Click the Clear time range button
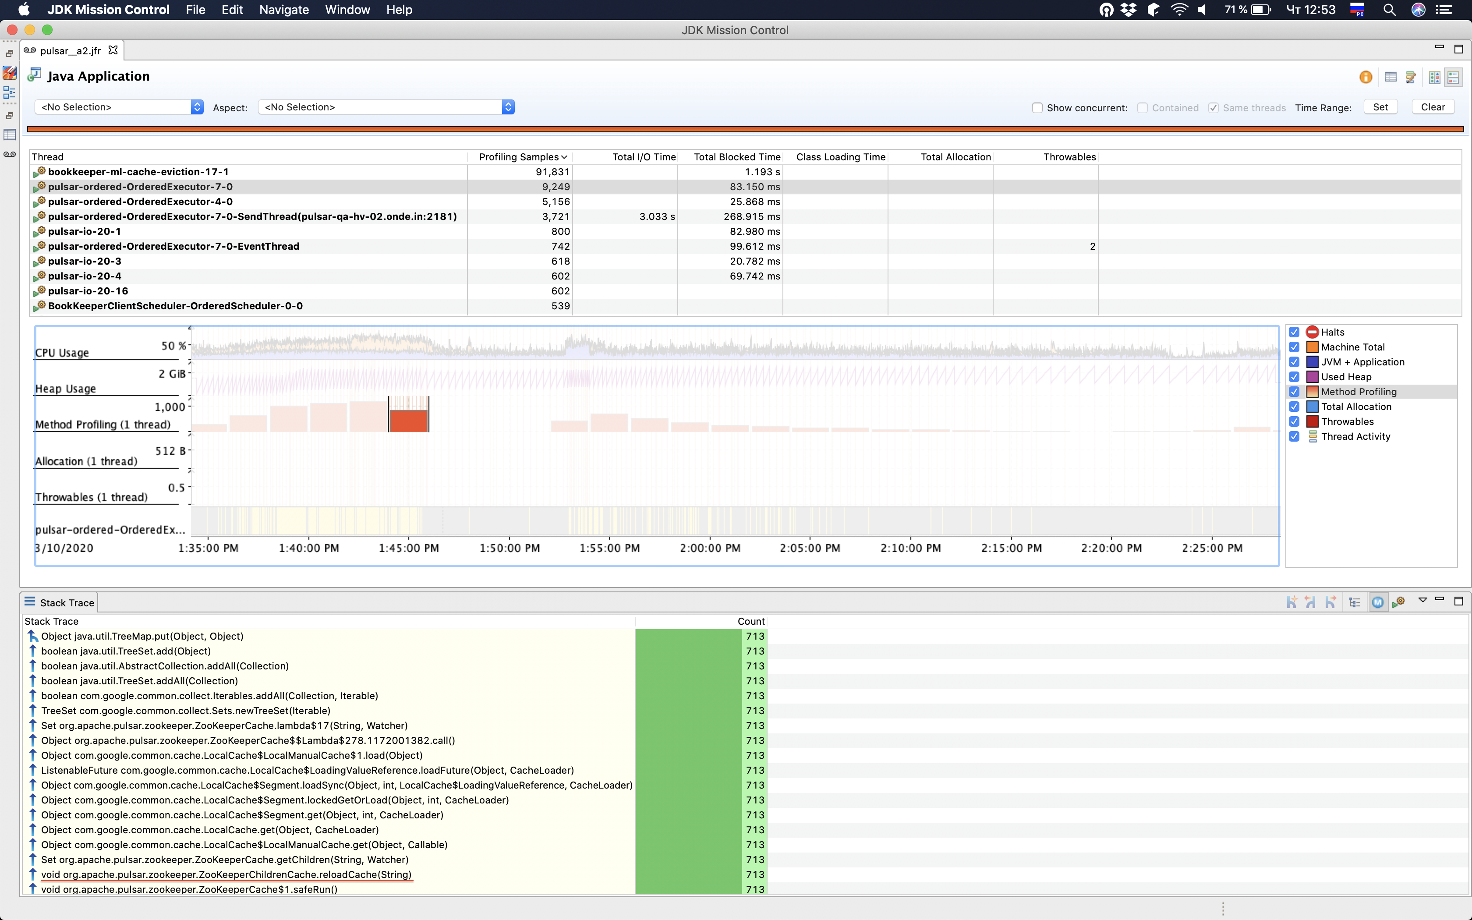 (x=1433, y=107)
